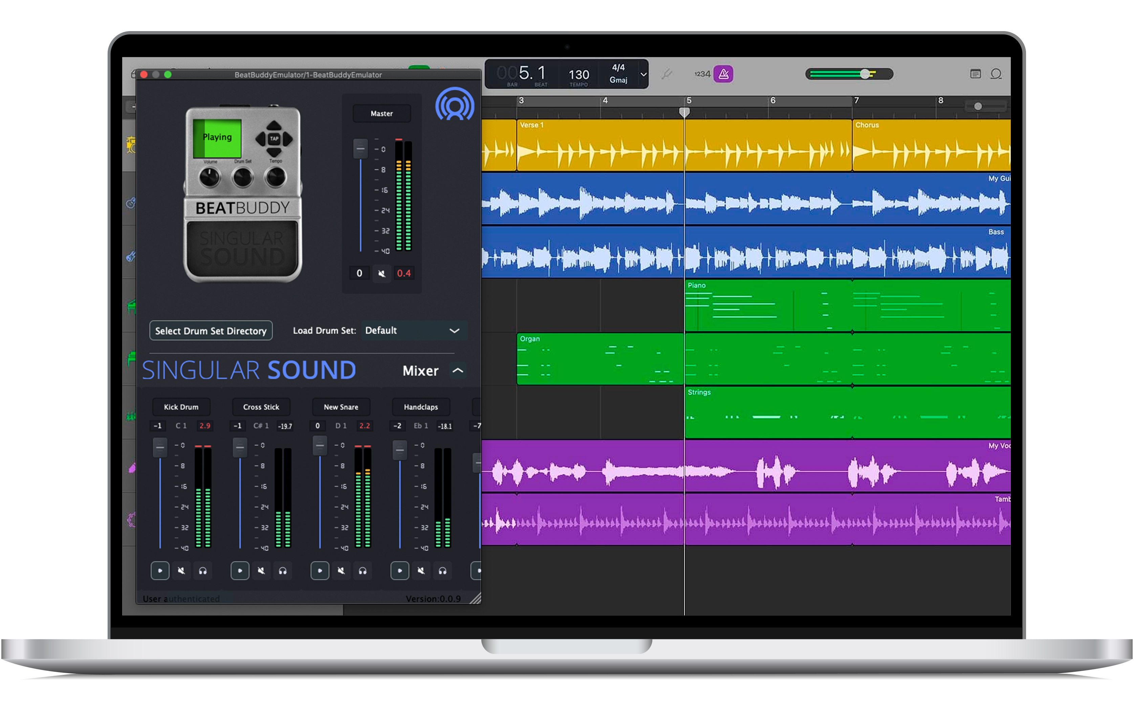Click the Kick Drum channel label

(181, 407)
